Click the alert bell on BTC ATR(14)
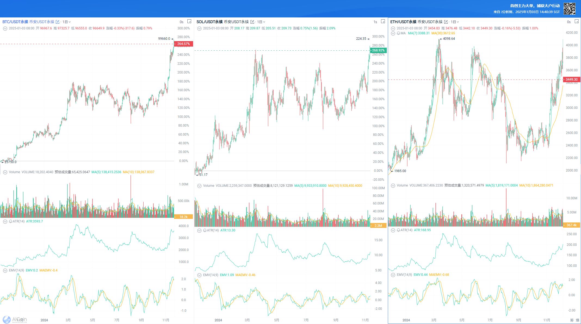 point(11,221)
